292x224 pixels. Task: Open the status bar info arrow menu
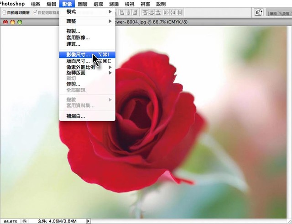click(x=88, y=221)
